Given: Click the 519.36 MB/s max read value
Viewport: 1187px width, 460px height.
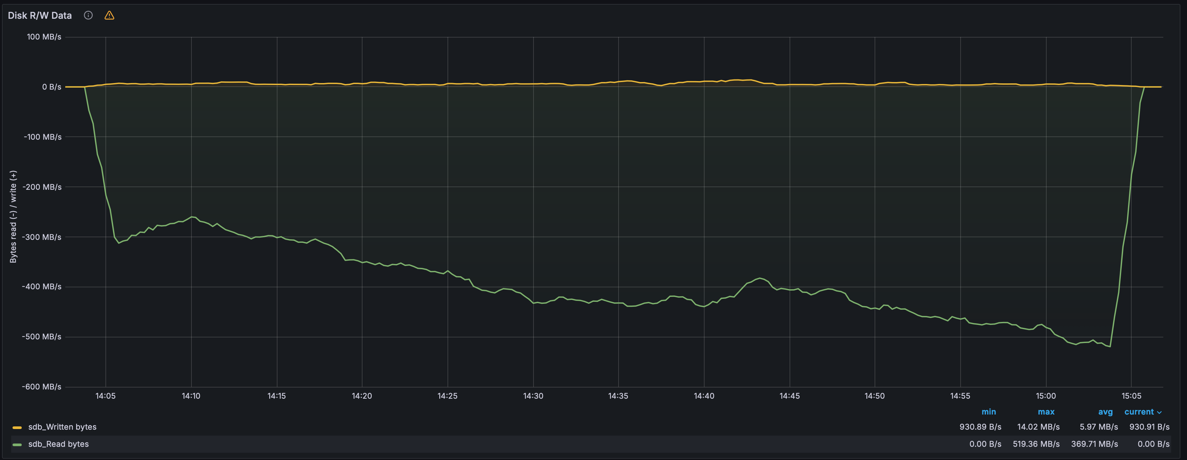Looking at the screenshot, I should 1036,444.
